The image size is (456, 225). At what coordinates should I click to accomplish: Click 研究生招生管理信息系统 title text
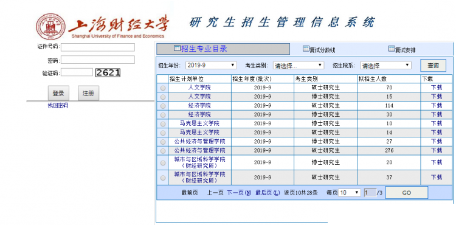pos(282,22)
